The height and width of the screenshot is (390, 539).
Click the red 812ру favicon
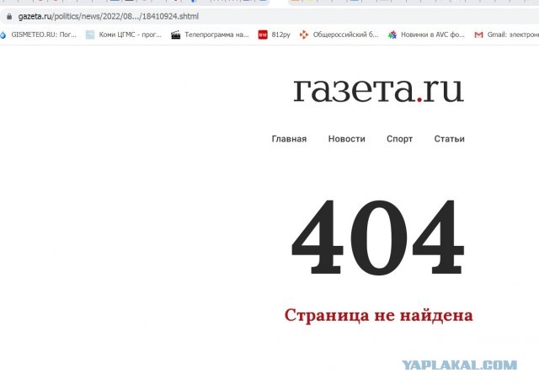263,35
